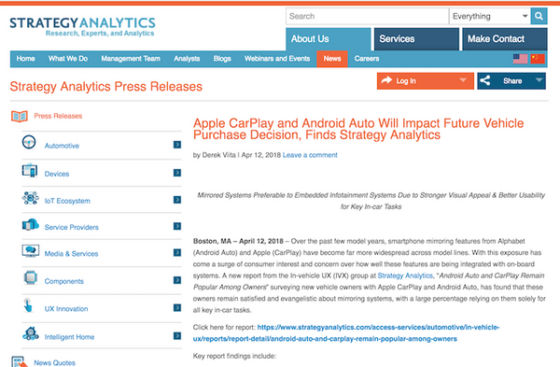Open the Everything search scope dropdown
Viewport: 560px width, 367px height.
[490, 16]
